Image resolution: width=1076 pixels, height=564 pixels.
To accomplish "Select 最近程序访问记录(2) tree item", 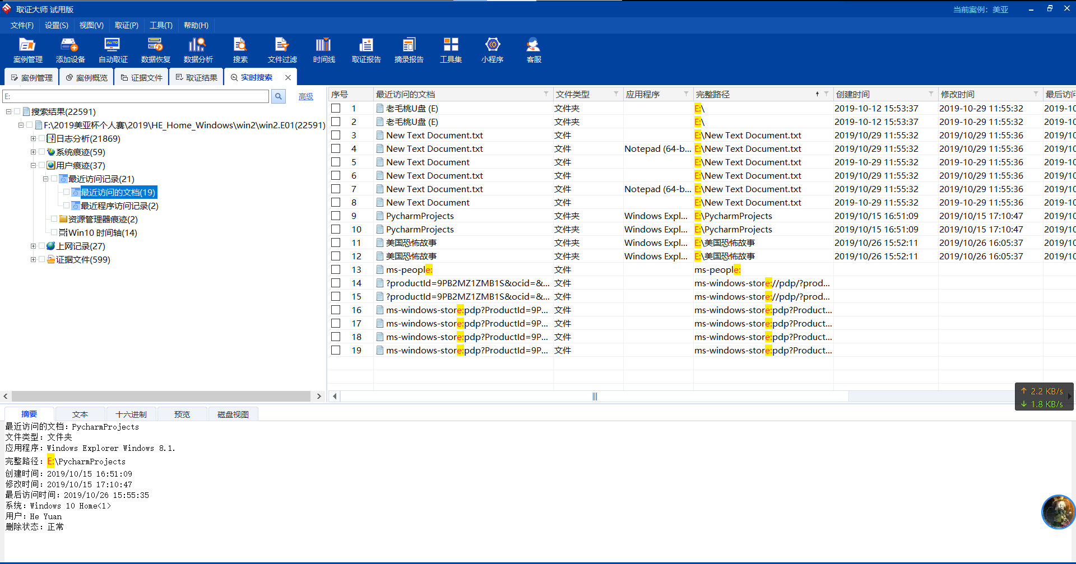I will pos(119,206).
